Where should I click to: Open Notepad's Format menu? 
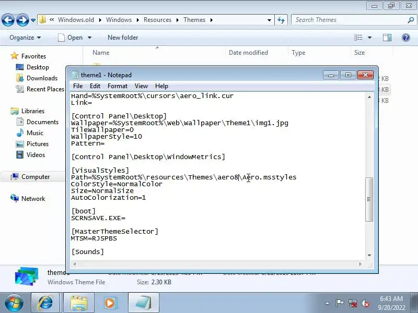(117, 86)
